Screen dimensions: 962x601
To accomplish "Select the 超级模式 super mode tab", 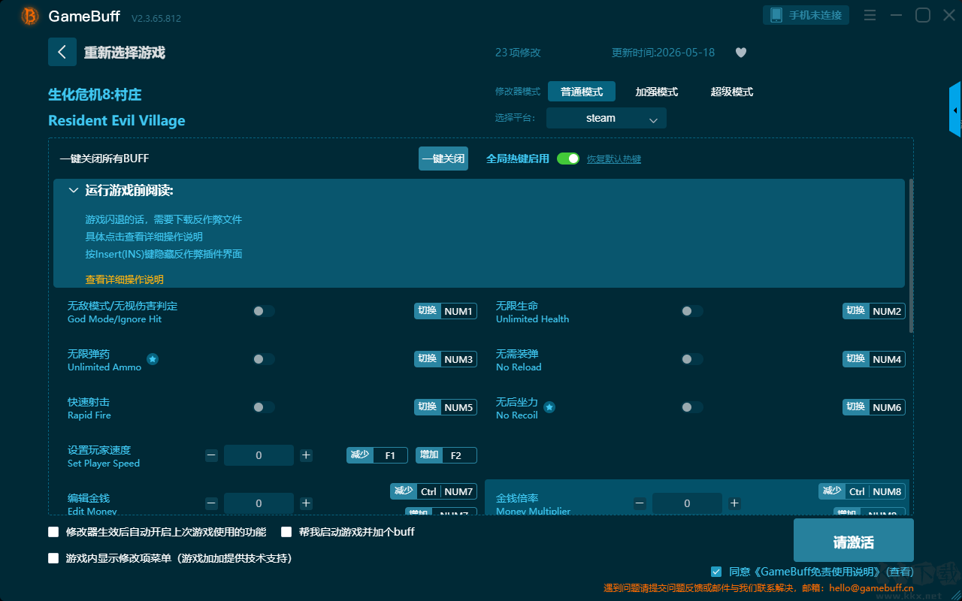I will click(x=732, y=92).
